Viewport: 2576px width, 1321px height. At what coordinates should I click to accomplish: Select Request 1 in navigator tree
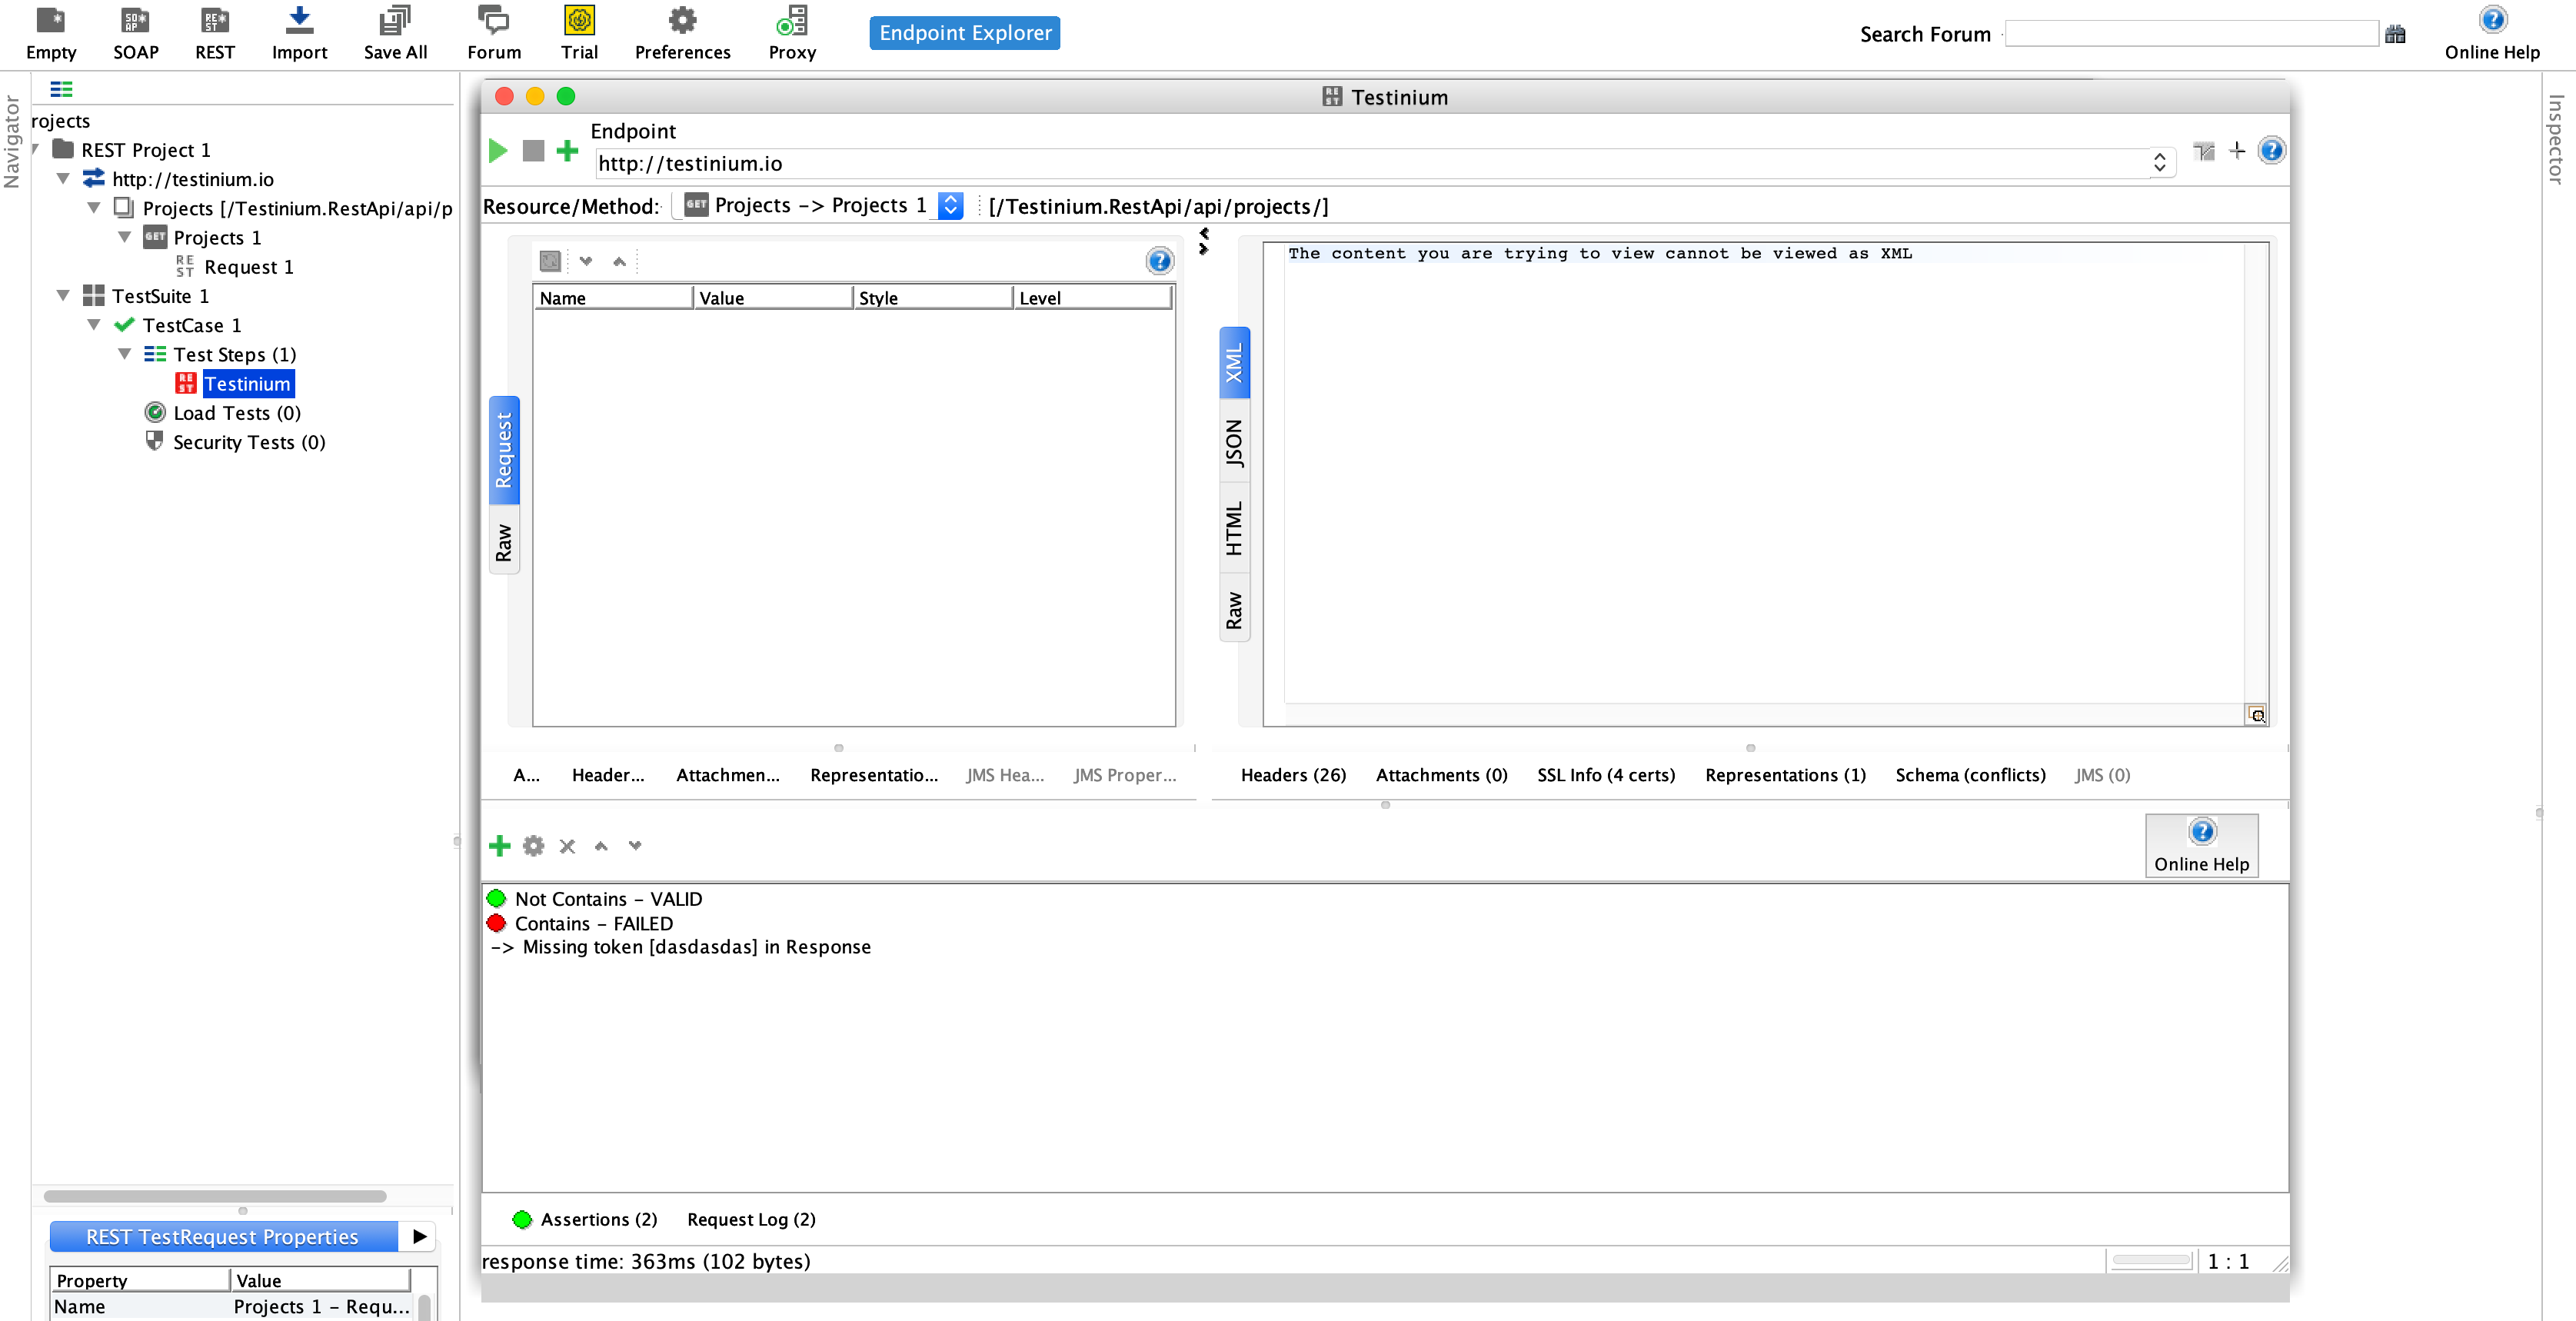(248, 267)
